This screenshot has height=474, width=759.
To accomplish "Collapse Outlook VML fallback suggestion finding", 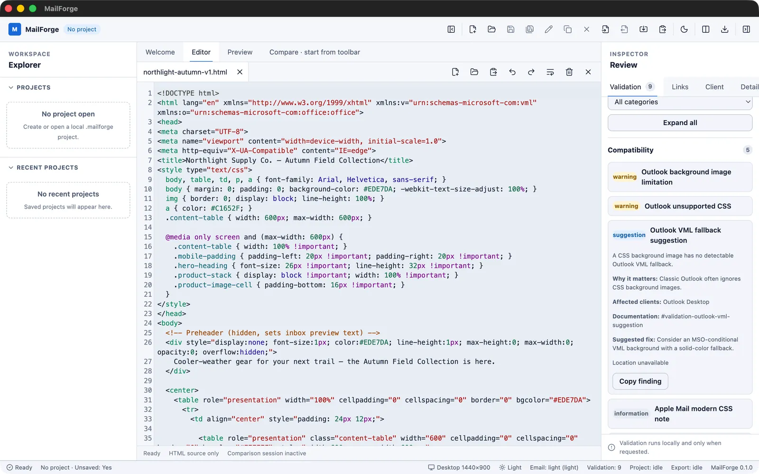I will pos(680,235).
